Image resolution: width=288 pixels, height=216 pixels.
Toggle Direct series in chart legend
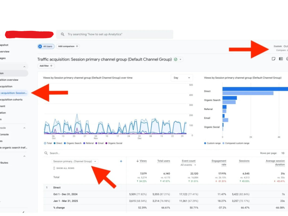click(58, 143)
